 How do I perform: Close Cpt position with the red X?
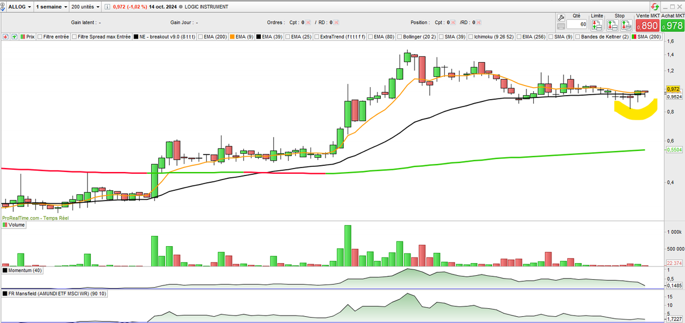pos(453,22)
